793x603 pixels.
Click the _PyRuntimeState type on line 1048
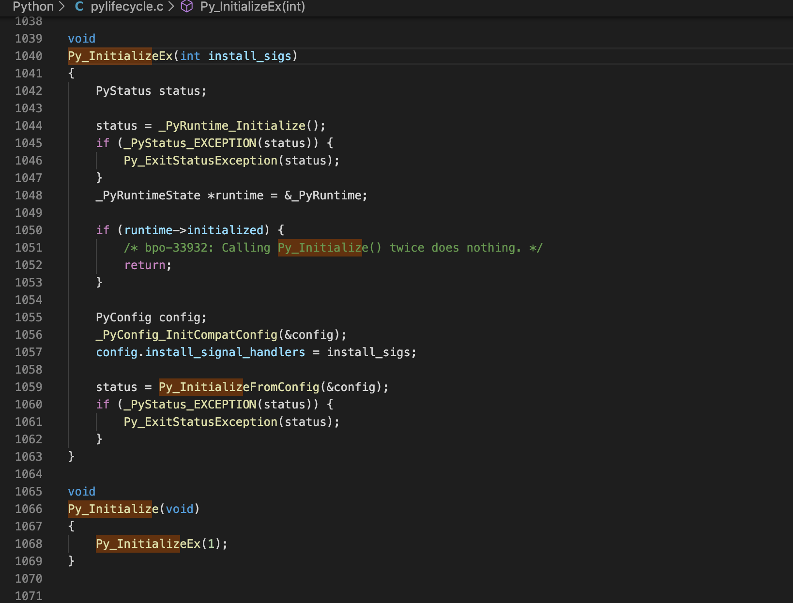pyautogui.click(x=148, y=196)
